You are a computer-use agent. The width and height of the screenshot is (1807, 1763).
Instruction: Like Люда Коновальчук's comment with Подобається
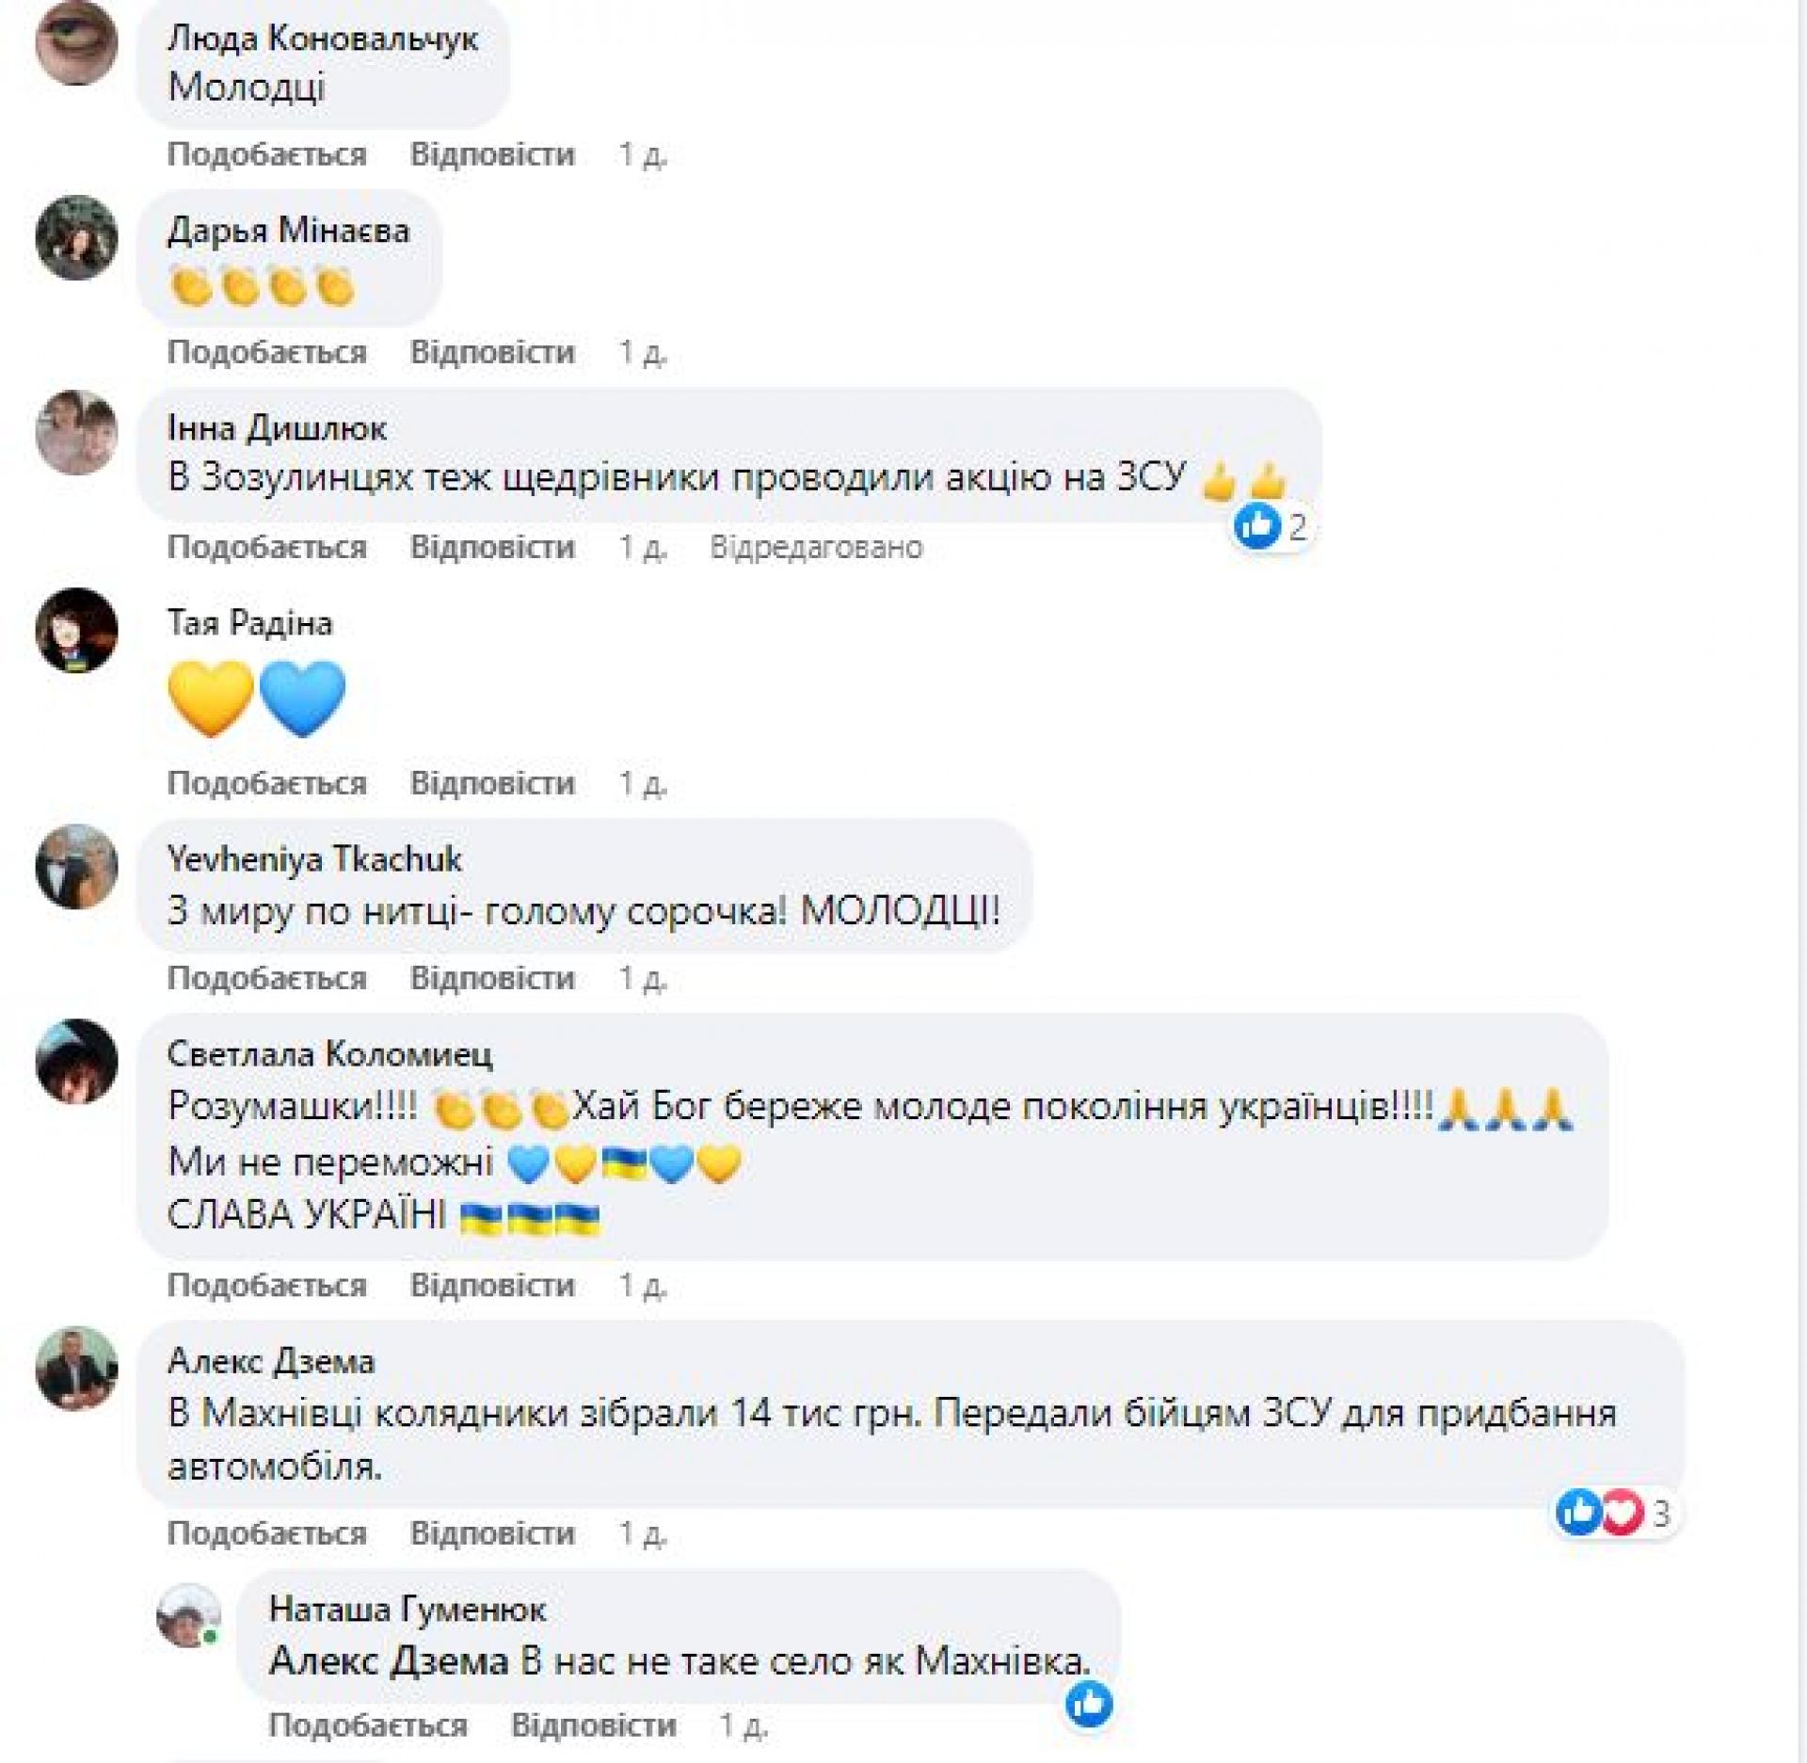(x=266, y=154)
